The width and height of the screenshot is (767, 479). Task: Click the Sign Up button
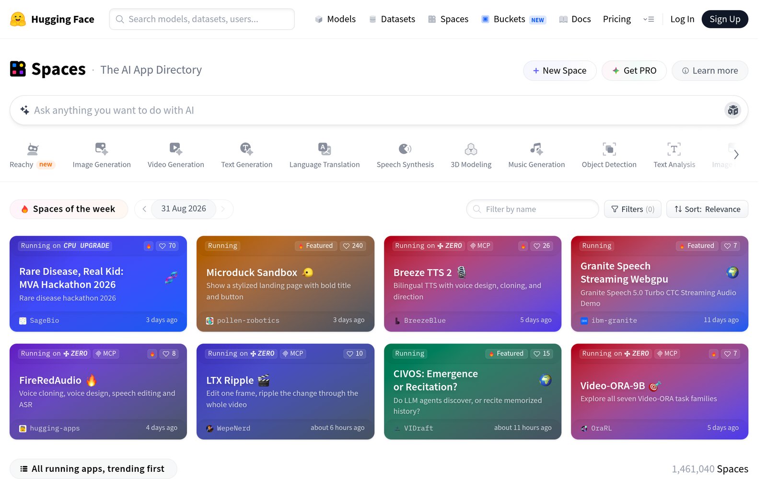coord(725,19)
